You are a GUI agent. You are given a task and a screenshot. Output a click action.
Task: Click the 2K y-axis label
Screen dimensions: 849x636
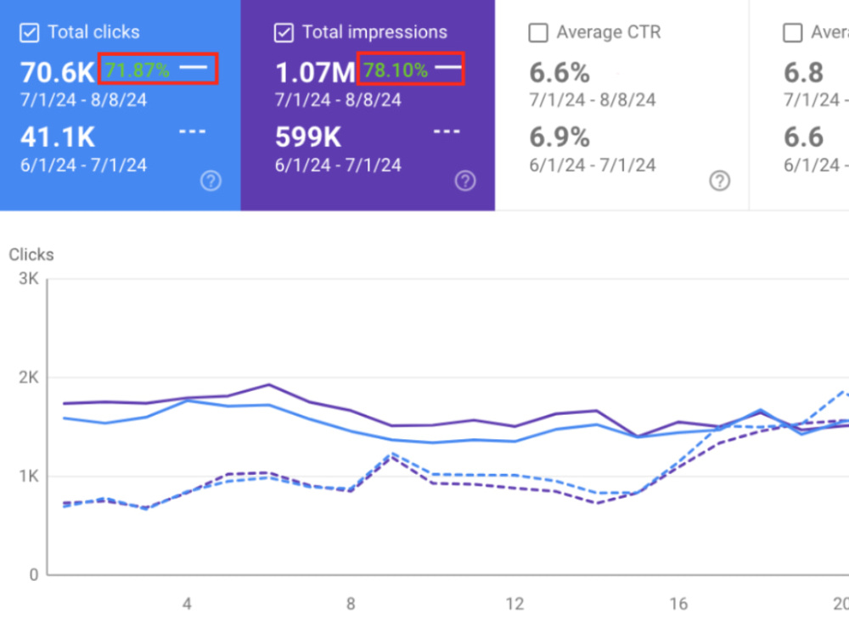[29, 377]
